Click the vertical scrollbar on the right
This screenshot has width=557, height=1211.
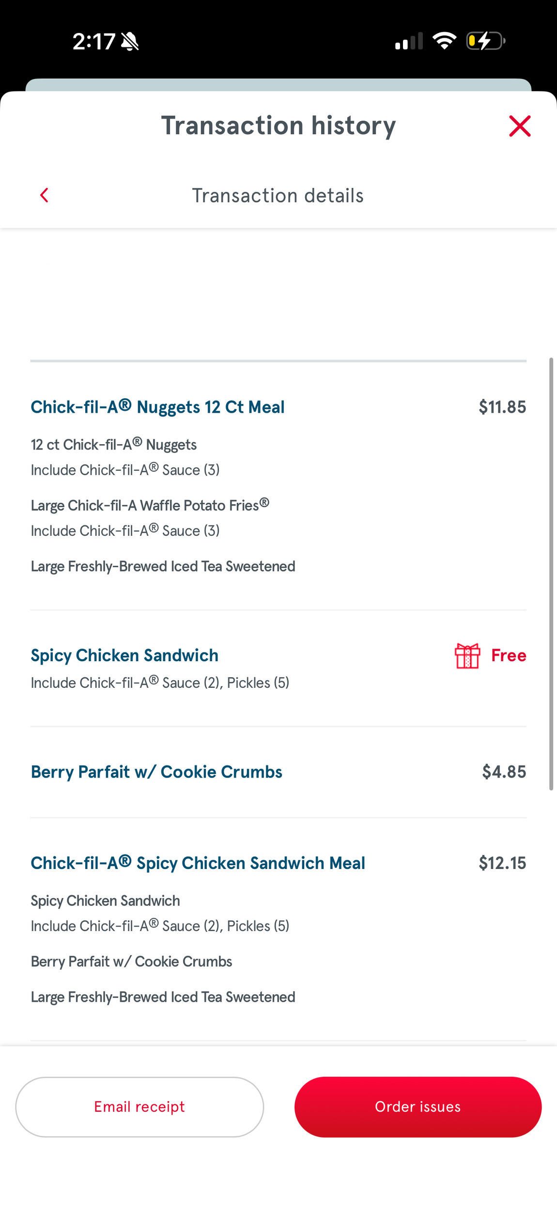tap(551, 574)
